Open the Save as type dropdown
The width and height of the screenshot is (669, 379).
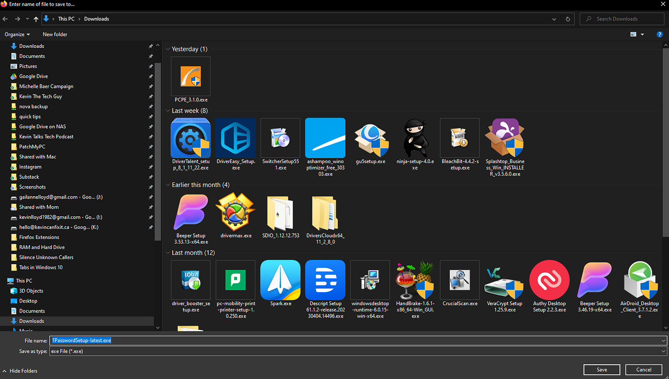(x=663, y=351)
